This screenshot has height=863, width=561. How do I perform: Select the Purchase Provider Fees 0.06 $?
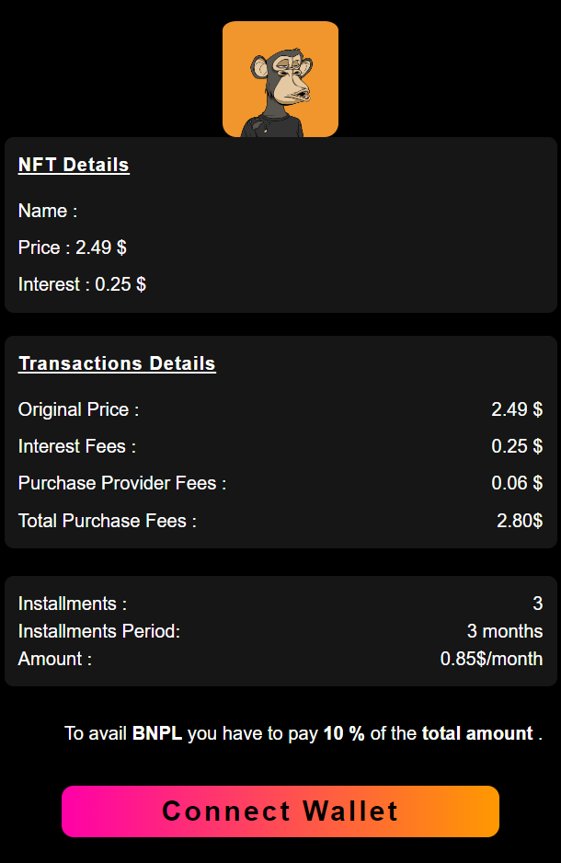pyautogui.click(x=517, y=483)
